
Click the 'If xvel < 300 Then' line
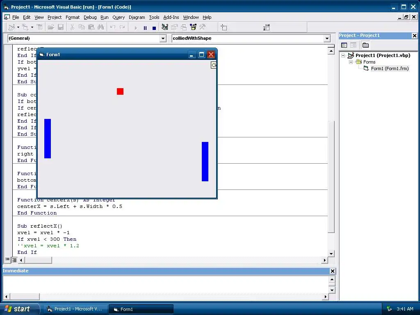pos(47,239)
